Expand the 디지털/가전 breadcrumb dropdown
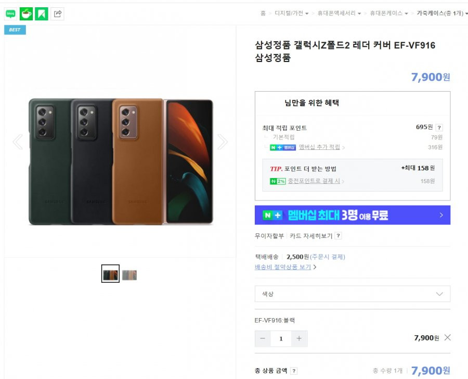 click(292, 13)
